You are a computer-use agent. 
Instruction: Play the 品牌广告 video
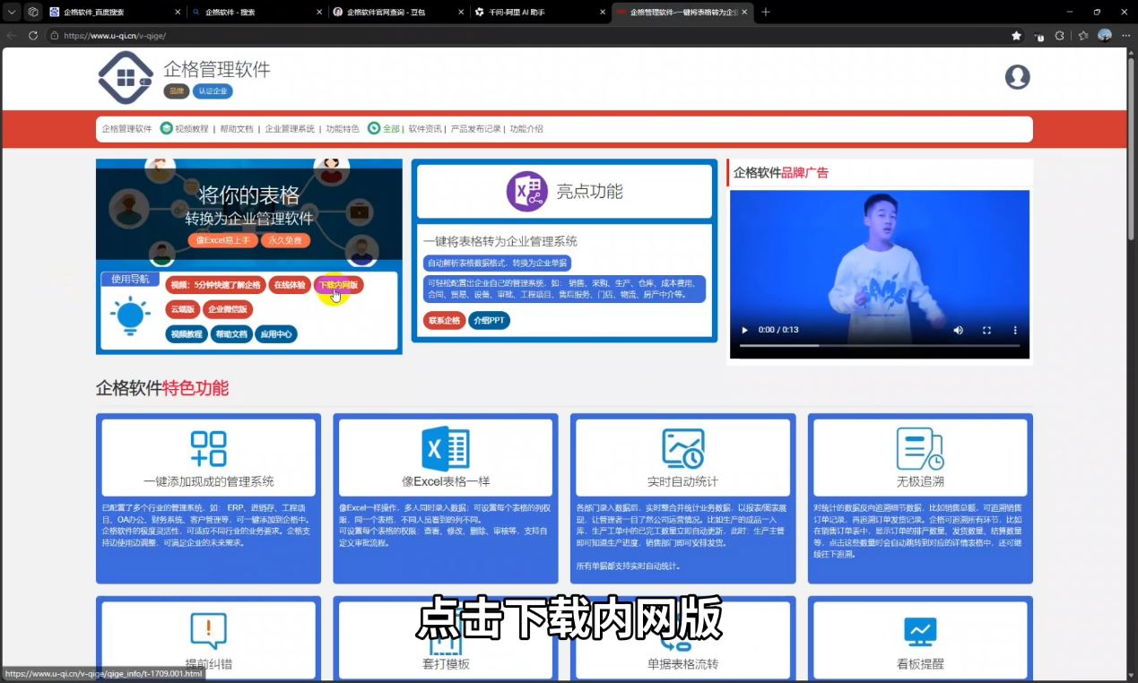(x=743, y=330)
